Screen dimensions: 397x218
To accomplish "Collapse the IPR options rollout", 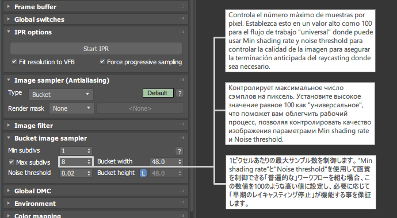I will coord(96,32).
